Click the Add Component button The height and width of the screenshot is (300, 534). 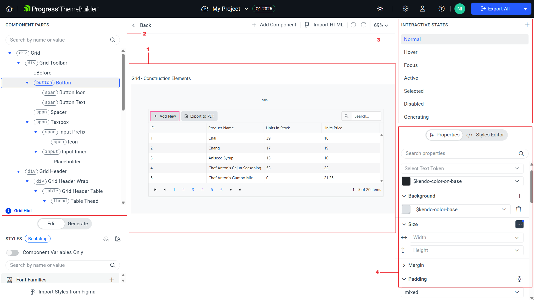[x=274, y=25]
